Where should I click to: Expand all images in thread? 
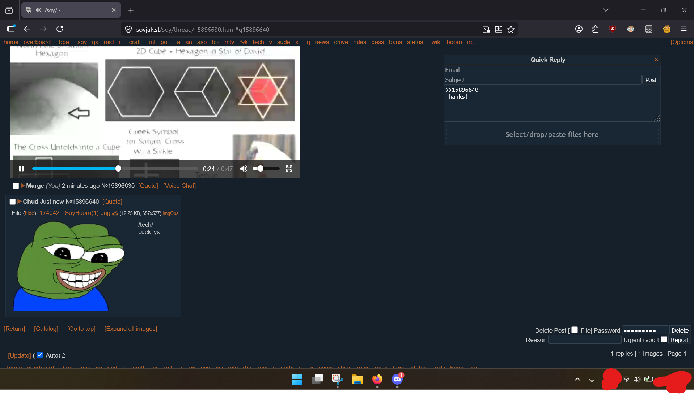point(131,329)
